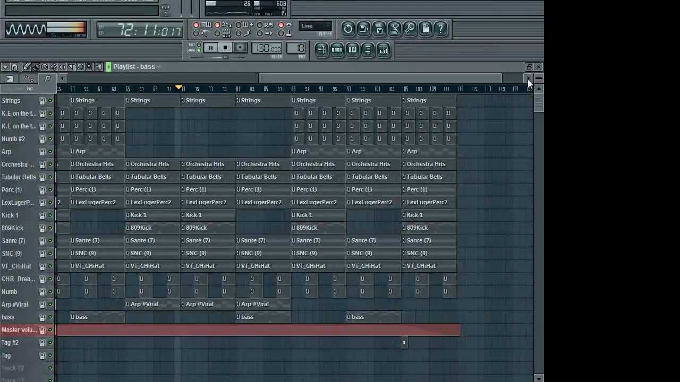Open the Mixer window
This screenshot has width=680, height=382.
click(x=383, y=50)
